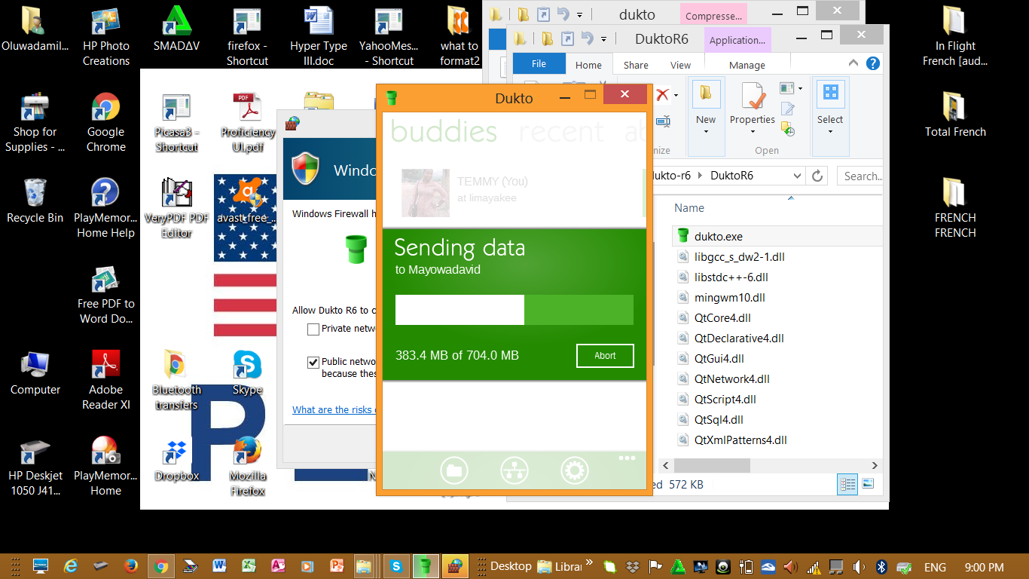The width and height of the screenshot is (1029, 579).
Task: Switch to the View ribbon tab
Action: (680, 65)
